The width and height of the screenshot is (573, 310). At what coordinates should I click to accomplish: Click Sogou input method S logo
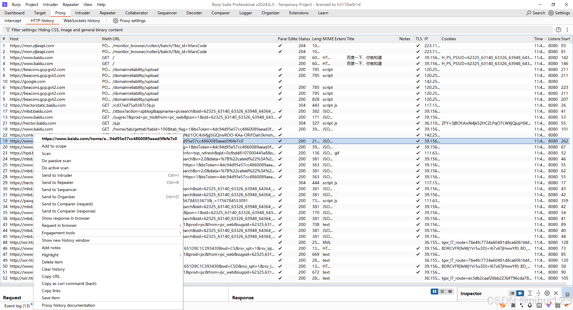[x=503, y=305]
